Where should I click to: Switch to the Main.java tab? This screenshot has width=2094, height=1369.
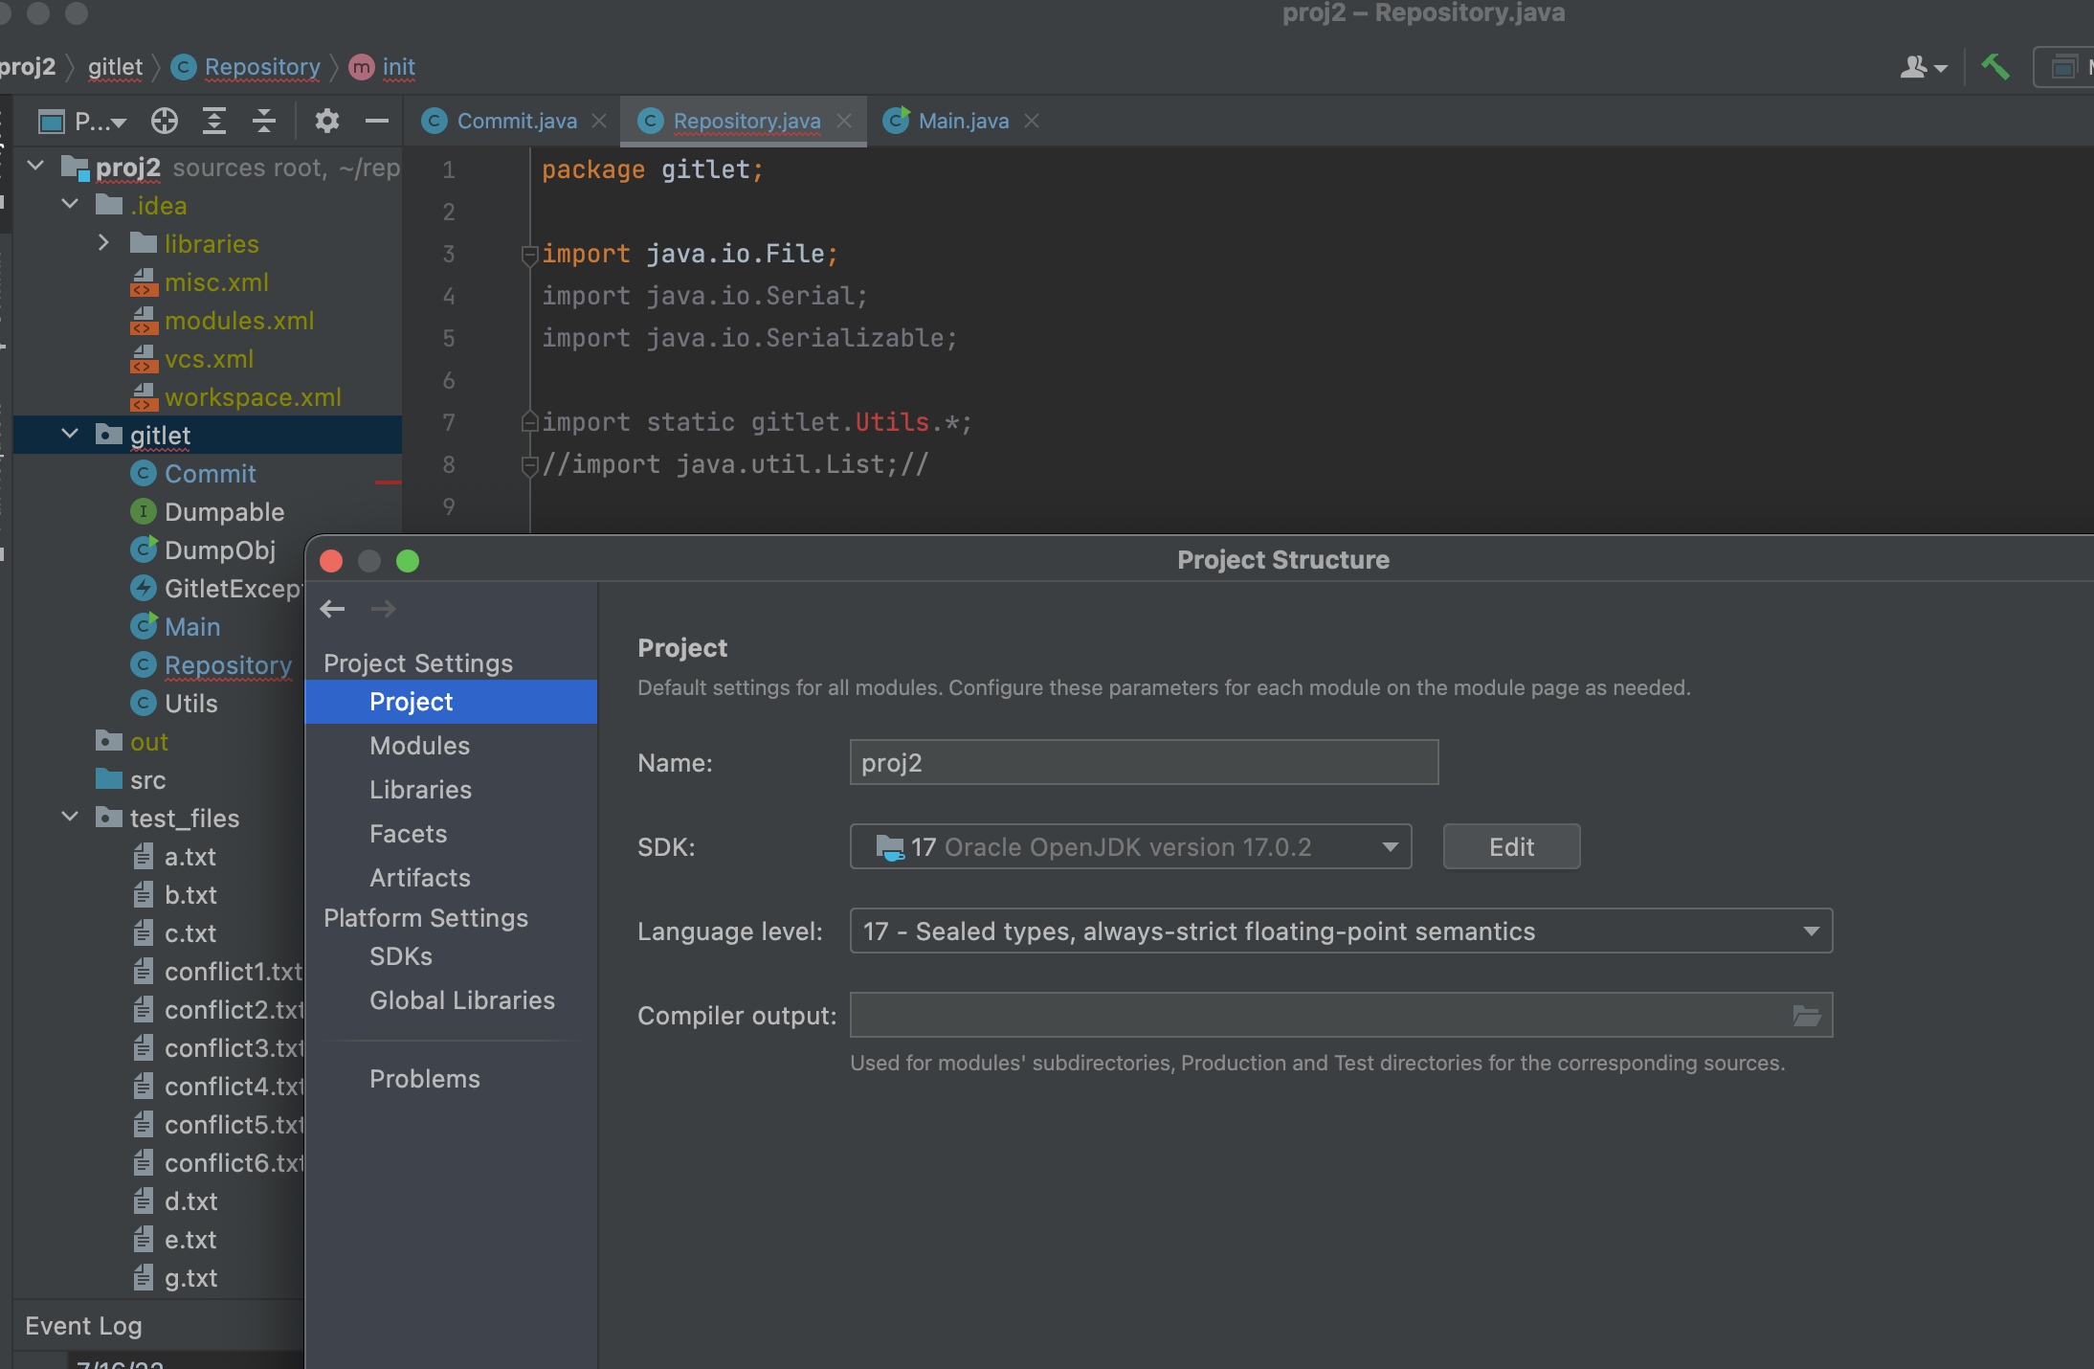[963, 121]
